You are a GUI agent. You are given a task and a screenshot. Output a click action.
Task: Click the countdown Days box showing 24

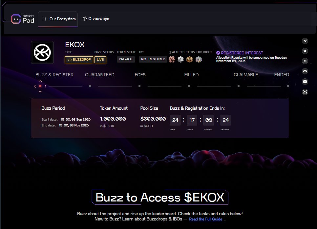[175, 120]
